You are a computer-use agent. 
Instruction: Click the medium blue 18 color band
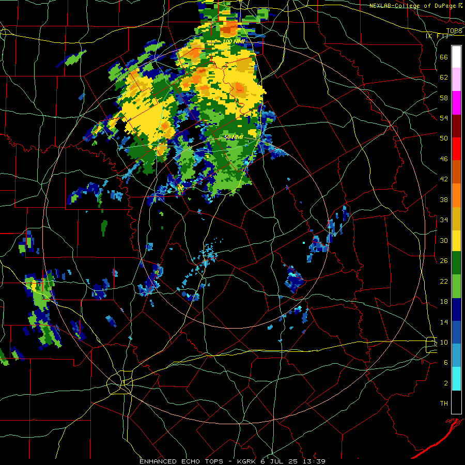[456, 332]
